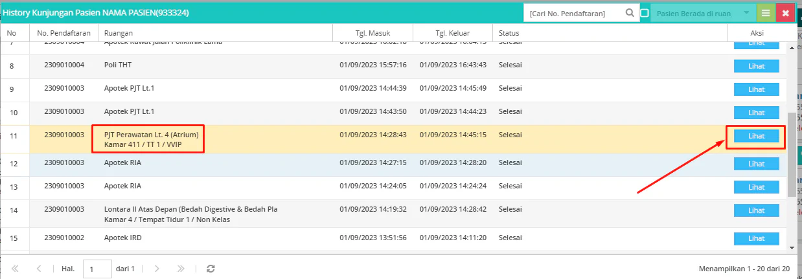Click Lihat for the Apotek IRD row
The image size is (802, 279).
(756, 239)
